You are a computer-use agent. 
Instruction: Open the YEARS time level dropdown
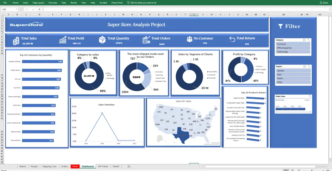point(307,100)
